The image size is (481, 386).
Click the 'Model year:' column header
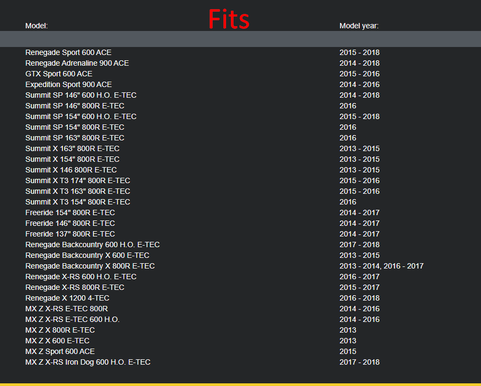tap(359, 26)
